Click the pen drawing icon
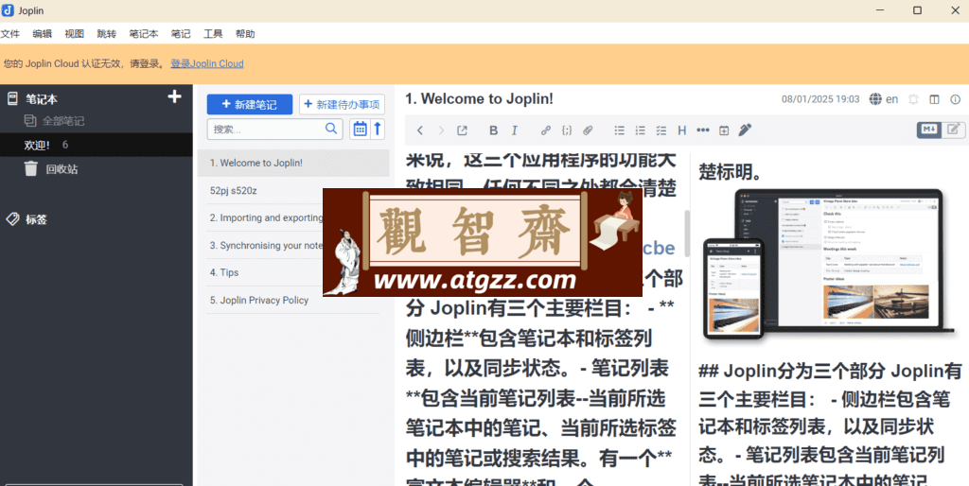 coord(746,130)
